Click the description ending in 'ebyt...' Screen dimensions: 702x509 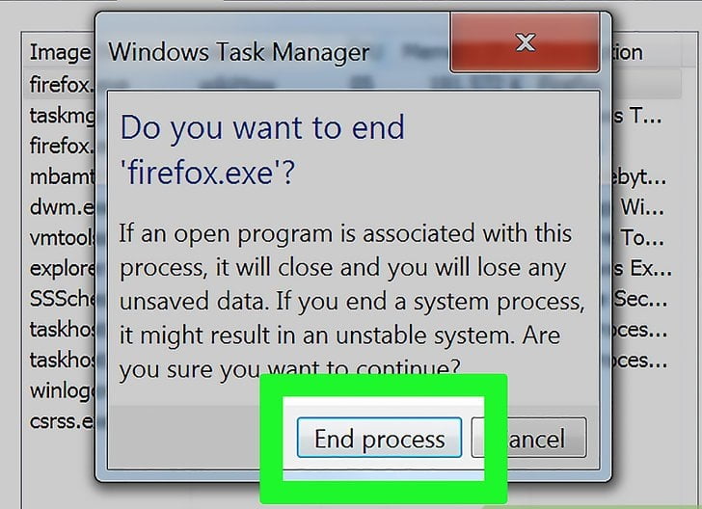pyautogui.click(x=639, y=177)
